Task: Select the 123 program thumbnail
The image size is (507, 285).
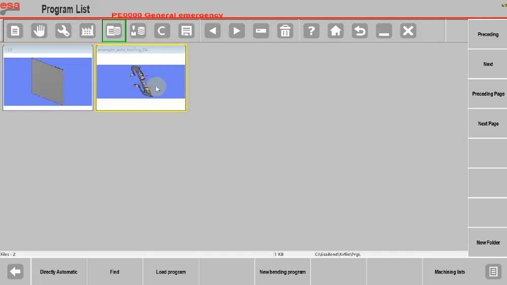Action: [48, 78]
